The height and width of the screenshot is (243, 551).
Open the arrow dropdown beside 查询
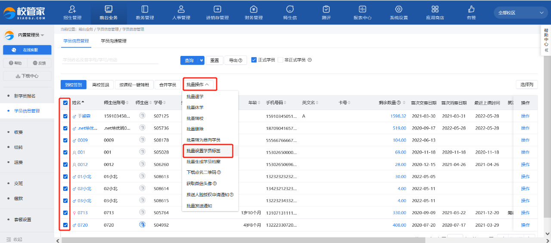201,61
